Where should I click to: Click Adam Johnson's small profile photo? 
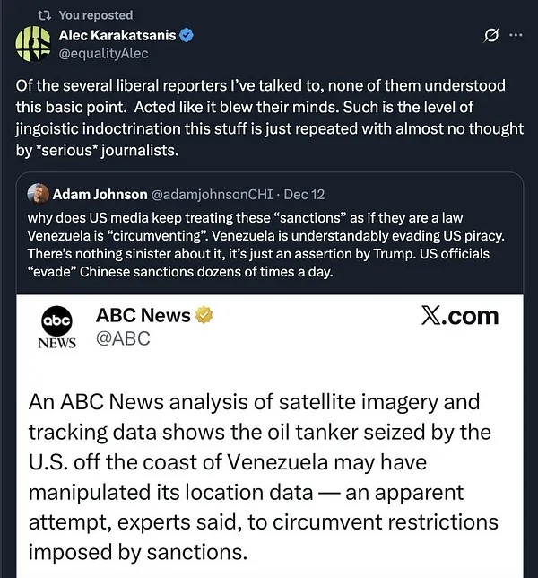pyautogui.click(x=38, y=194)
